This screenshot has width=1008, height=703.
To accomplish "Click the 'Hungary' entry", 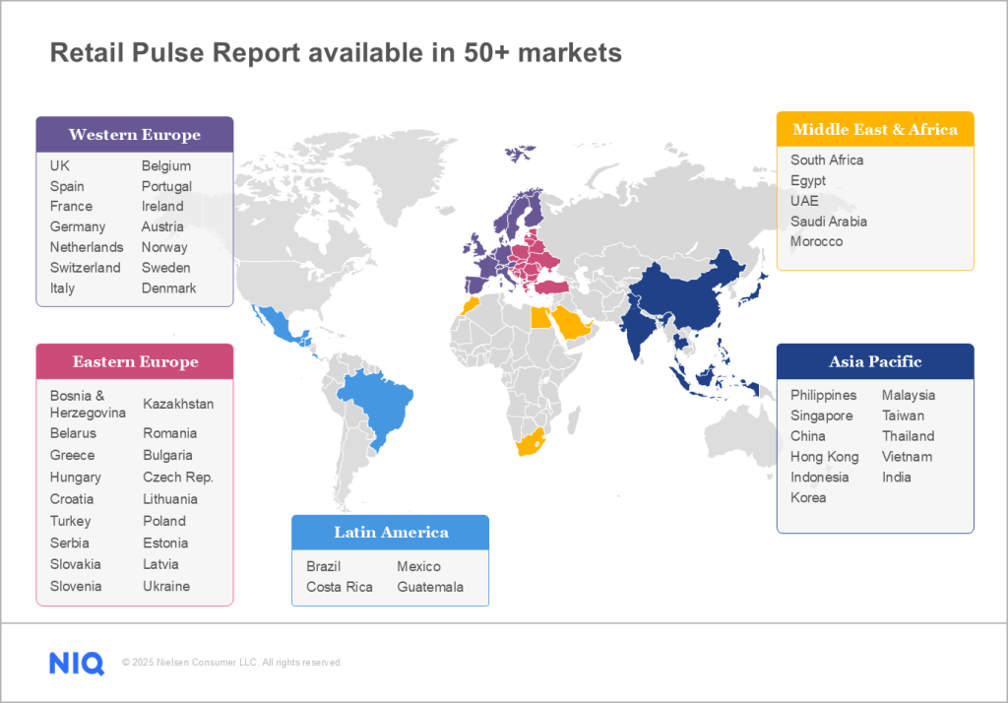I will (x=76, y=478).
